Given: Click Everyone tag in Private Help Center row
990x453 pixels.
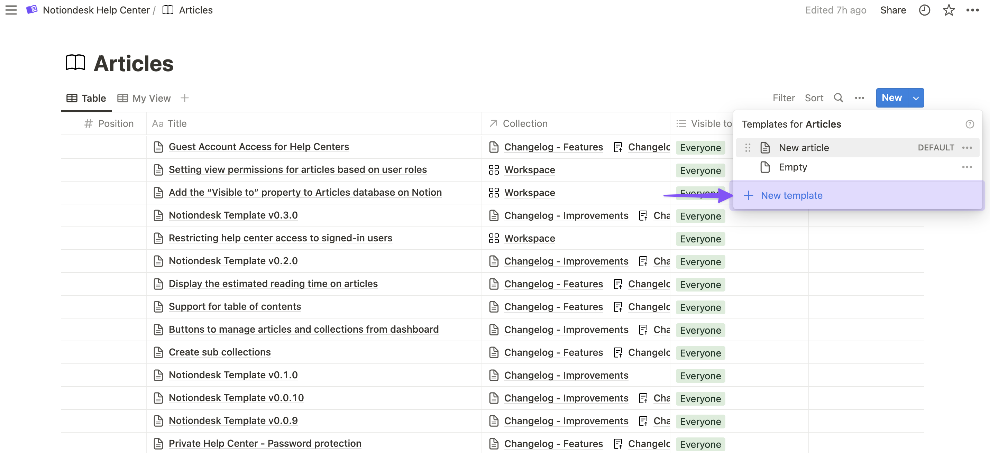Looking at the screenshot, I should (x=700, y=444).
